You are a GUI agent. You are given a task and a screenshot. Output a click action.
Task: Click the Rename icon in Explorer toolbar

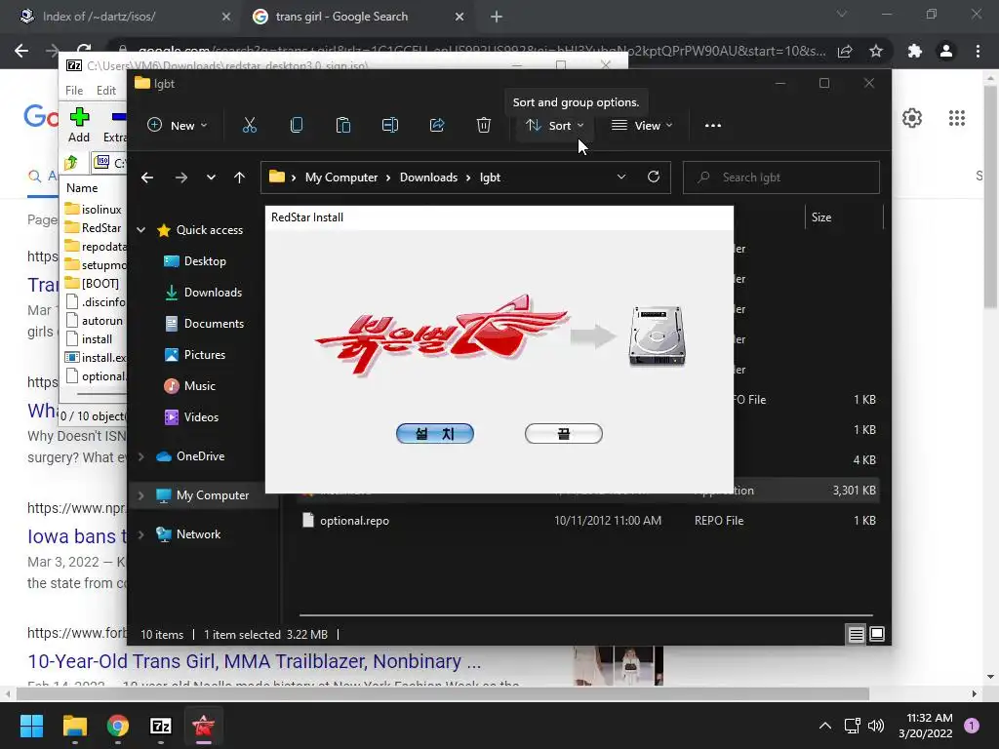tap(390, 126)
